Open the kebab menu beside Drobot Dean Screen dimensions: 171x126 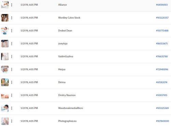[x=12, y=31]
